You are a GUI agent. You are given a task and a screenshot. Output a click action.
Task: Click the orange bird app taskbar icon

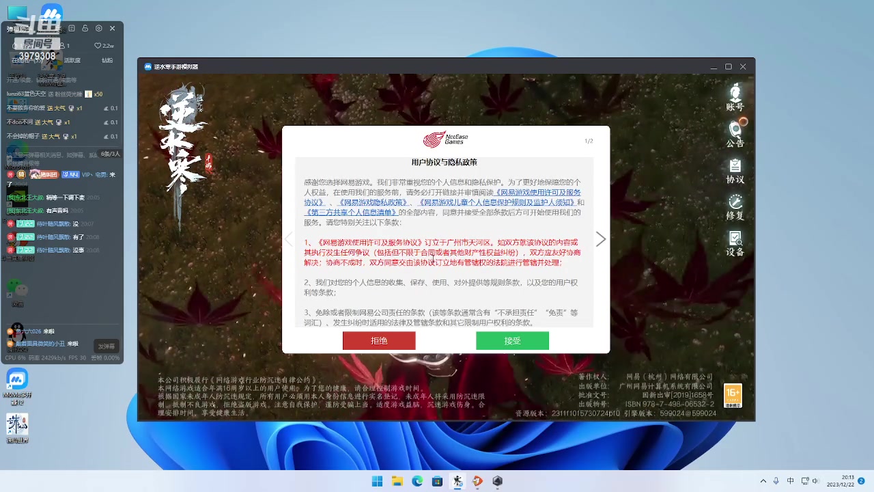(x=477, y=481)
